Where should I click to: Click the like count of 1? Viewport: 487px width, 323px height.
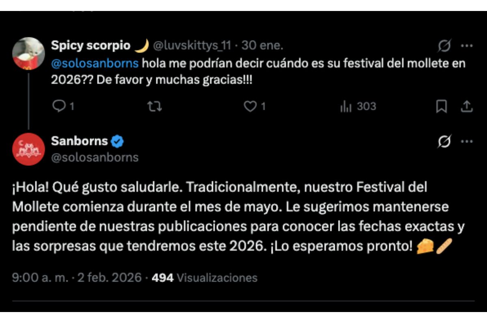(263, 106)
